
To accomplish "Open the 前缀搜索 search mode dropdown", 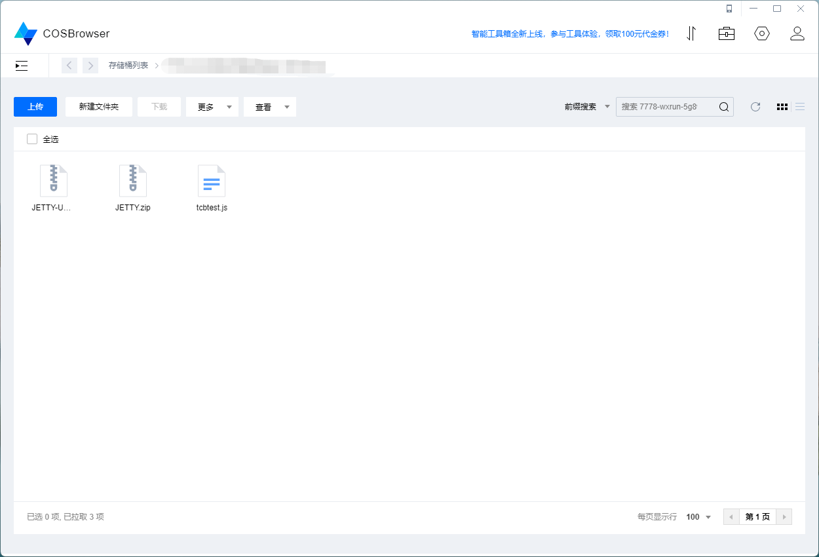I will 587,107.
